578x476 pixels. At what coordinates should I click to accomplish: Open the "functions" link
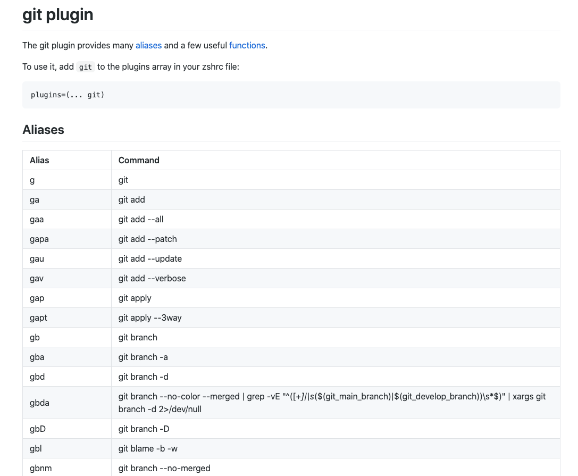(x=247, y=46)
